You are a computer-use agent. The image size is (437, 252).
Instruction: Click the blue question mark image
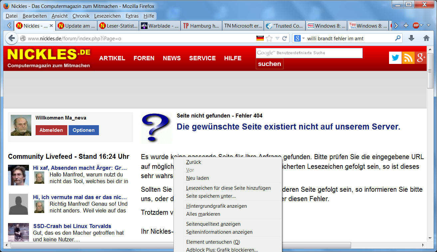pos(156,128)
